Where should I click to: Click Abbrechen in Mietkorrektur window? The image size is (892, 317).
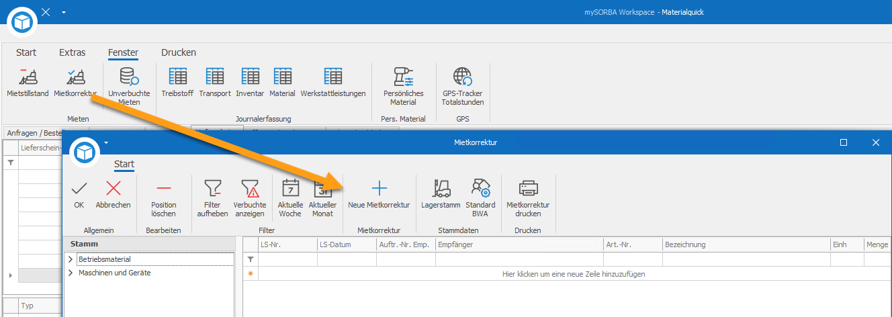114,194
